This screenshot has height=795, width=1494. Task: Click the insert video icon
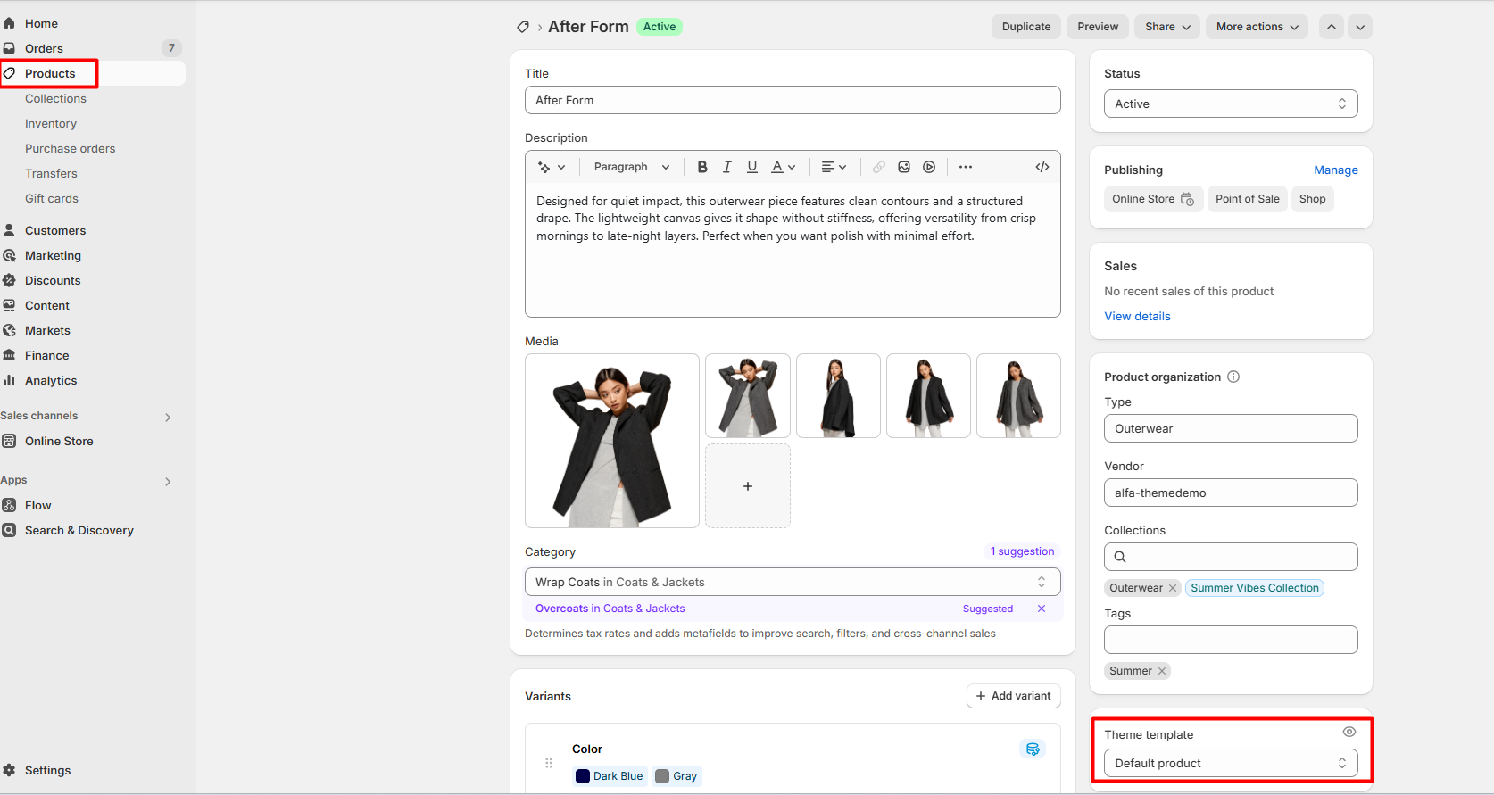tap(929, 167)
